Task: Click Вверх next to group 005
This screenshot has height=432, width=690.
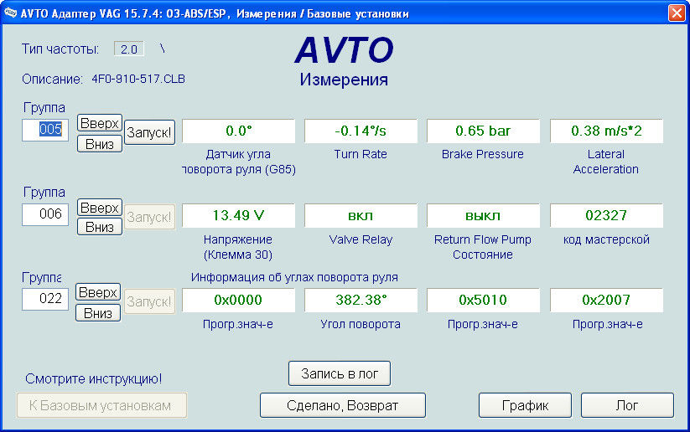Action: point(100,123)
